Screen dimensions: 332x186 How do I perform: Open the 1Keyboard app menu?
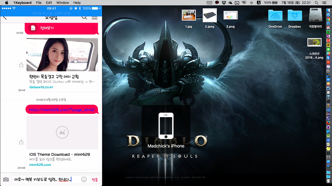point(22,3)
